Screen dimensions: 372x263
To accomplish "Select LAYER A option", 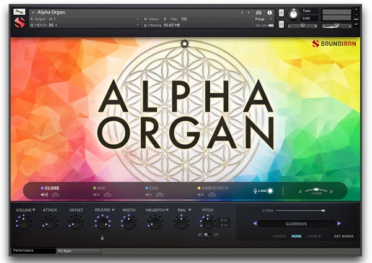I will [x=279, y=236].
